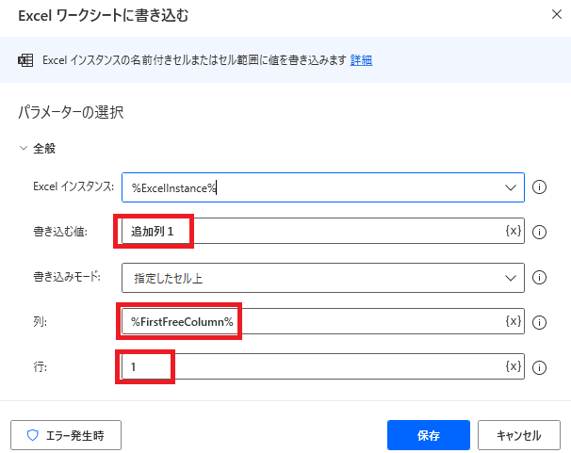Open the 書き込みモード dropdown
Screen dimensions: 571x453
(322, 278)
